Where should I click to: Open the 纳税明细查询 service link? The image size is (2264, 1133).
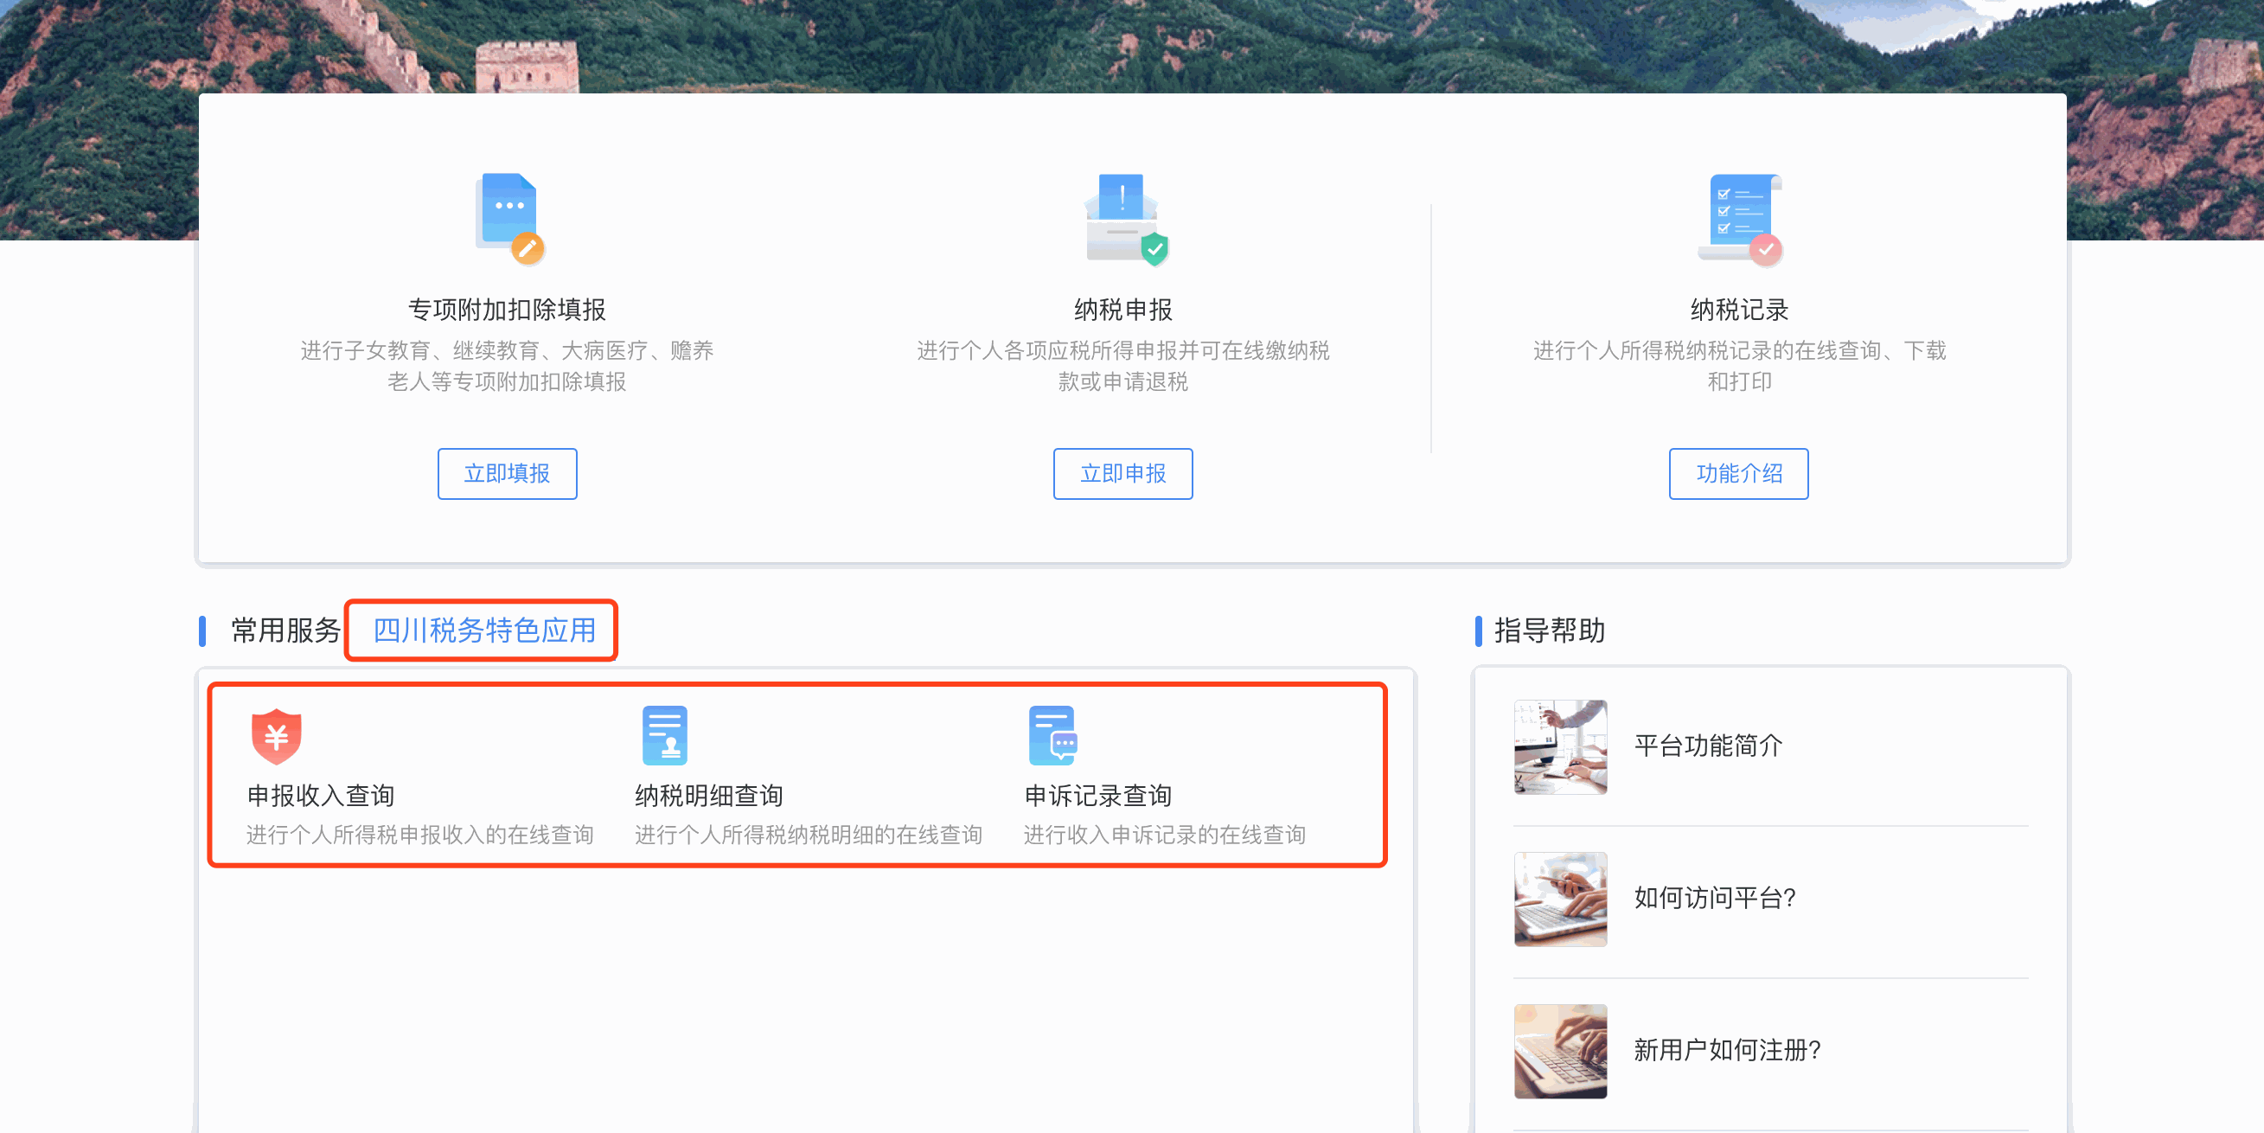pyautogui.click(x=708, y=795)
